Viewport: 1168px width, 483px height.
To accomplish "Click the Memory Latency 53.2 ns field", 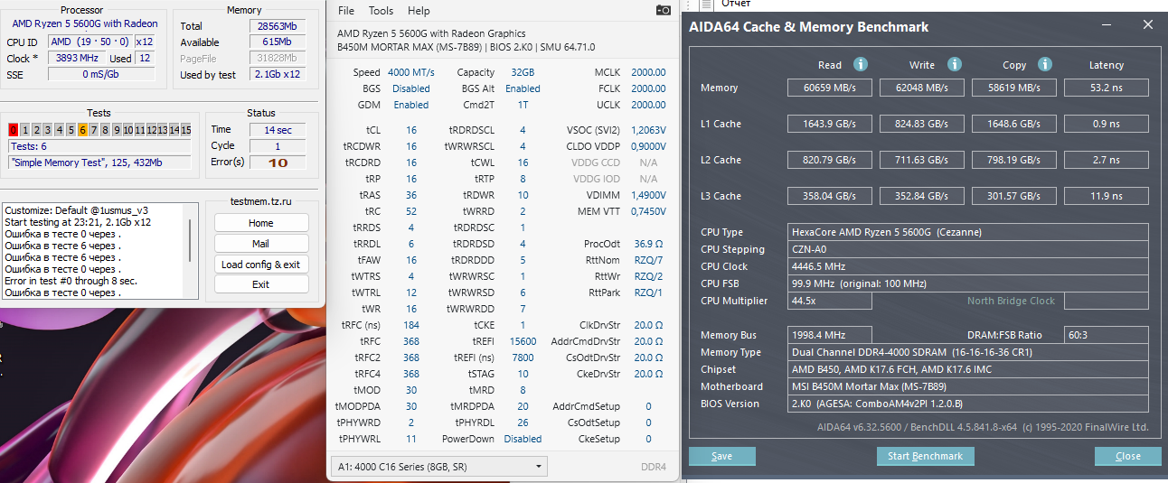I will 1106,88.
